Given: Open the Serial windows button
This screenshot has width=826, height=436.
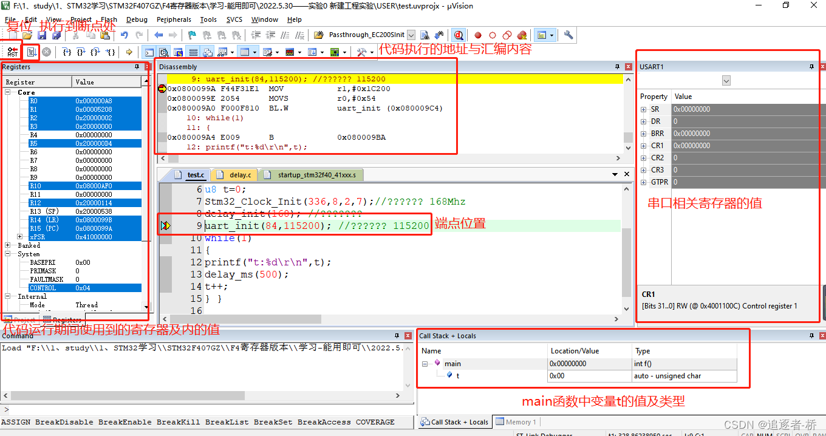Looking at the screenshot, I should (267, 52).
